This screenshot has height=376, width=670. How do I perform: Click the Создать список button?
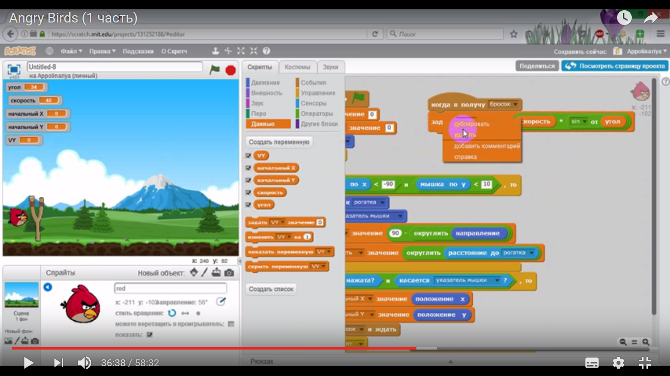[271, 289]
